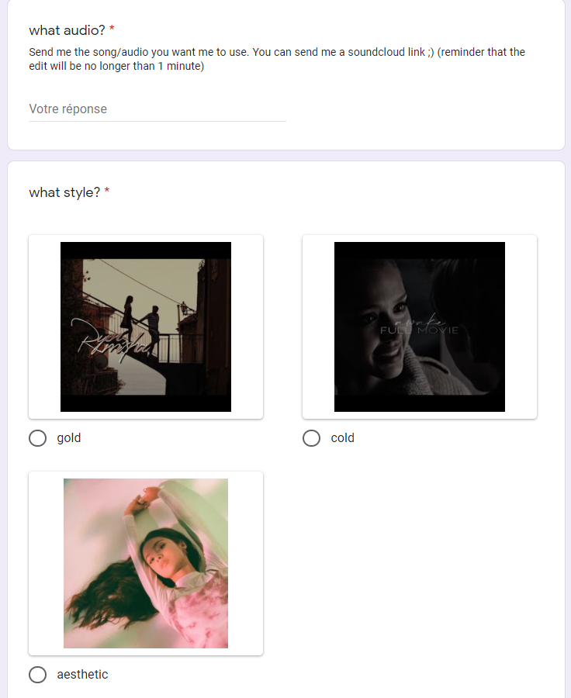Click the what audio? question title
This screenshot has height=698, width=571.
tap(67, 30)
